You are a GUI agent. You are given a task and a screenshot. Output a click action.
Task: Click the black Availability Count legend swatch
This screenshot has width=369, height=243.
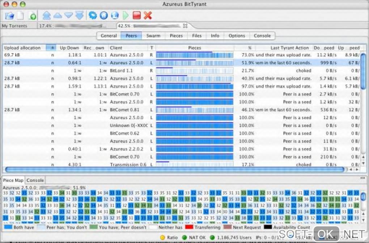coord(268,227)
